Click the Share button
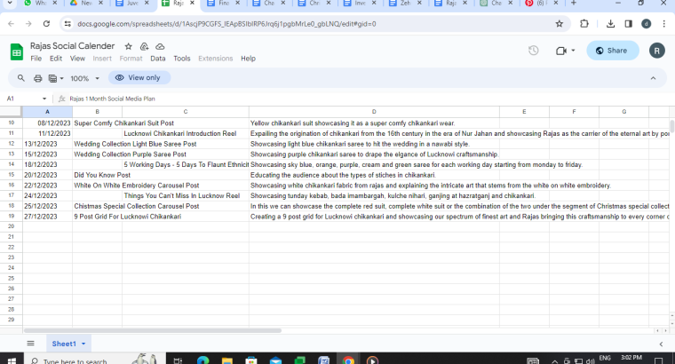The width and height of the screenshot is (675, 364). pos(612,51)
